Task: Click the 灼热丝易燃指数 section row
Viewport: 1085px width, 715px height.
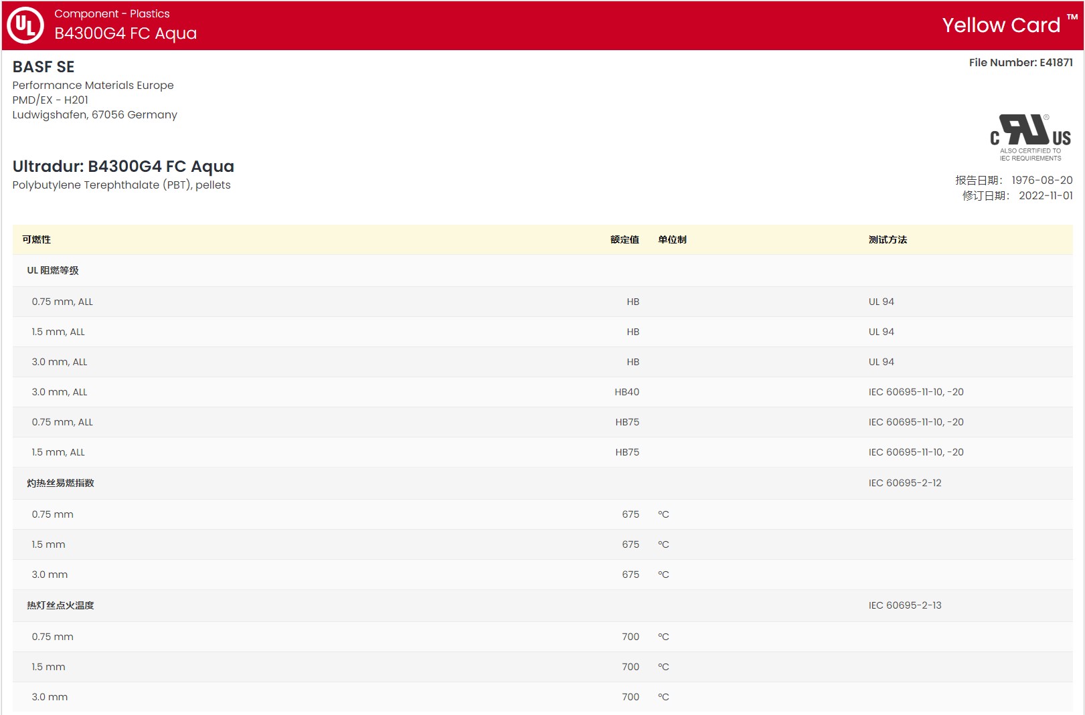Action: [x=542, y=483]
